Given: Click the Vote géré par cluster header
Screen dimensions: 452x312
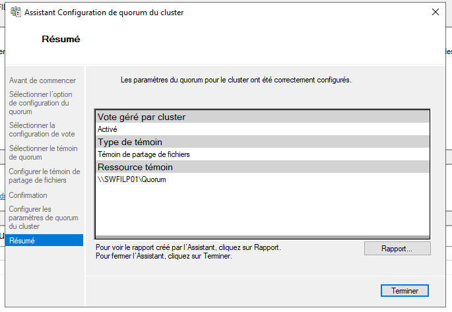Looking at the screenshot, I should [263, 117].
